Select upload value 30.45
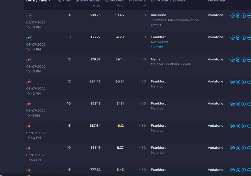 coord(119,15)
